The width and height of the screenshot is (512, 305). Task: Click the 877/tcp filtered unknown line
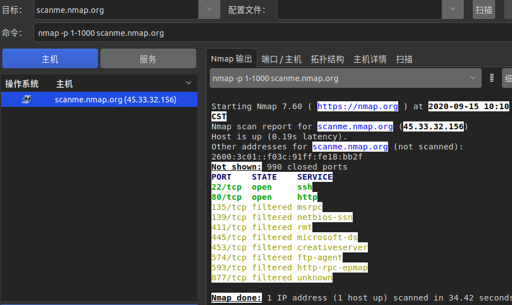click(x=272, y=278)
